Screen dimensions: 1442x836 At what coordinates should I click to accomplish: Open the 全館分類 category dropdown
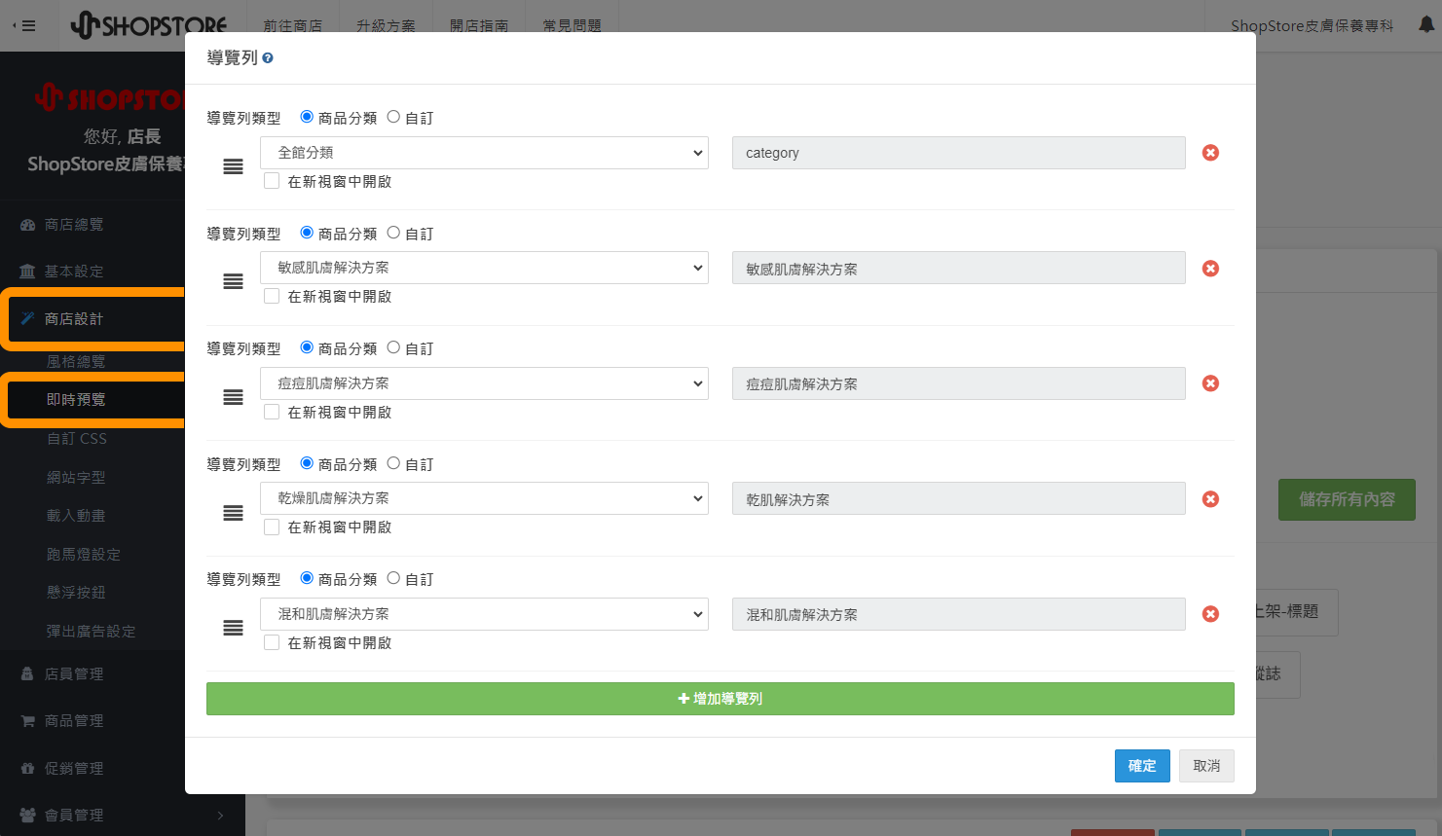pyautogui.click(x=484, y=153)
